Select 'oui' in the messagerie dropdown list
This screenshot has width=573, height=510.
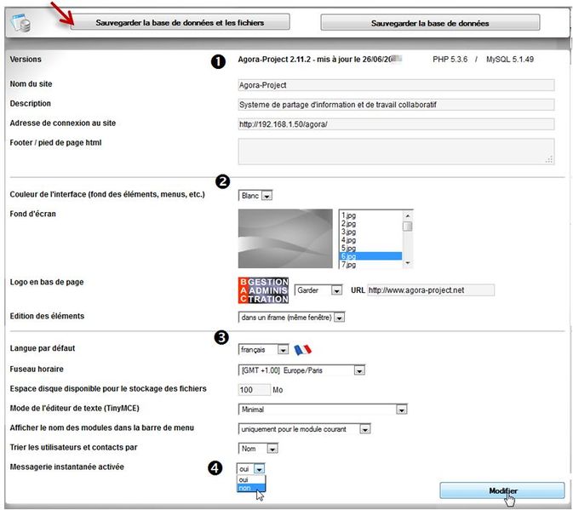[x=251, y=479]
